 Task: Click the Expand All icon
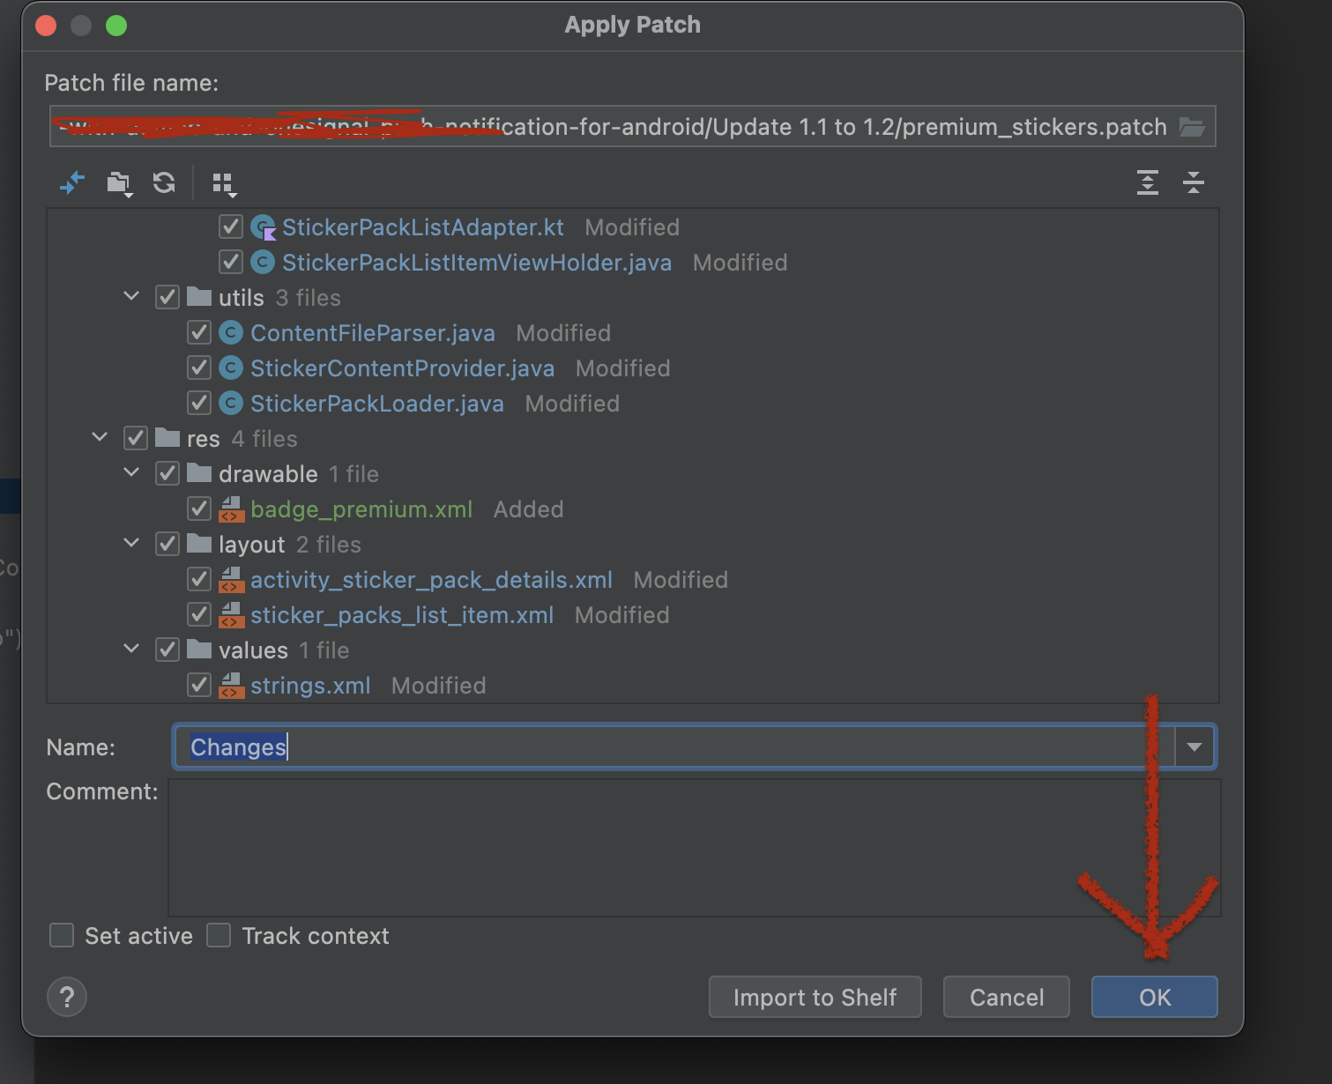1147,182
